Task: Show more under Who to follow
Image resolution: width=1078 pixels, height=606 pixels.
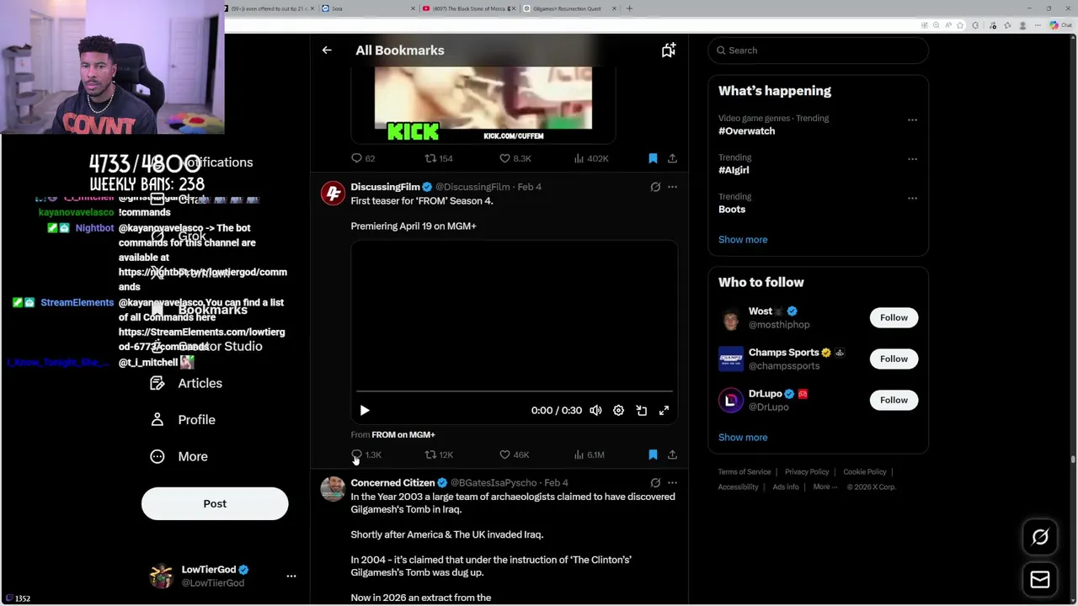Action: 743,438
